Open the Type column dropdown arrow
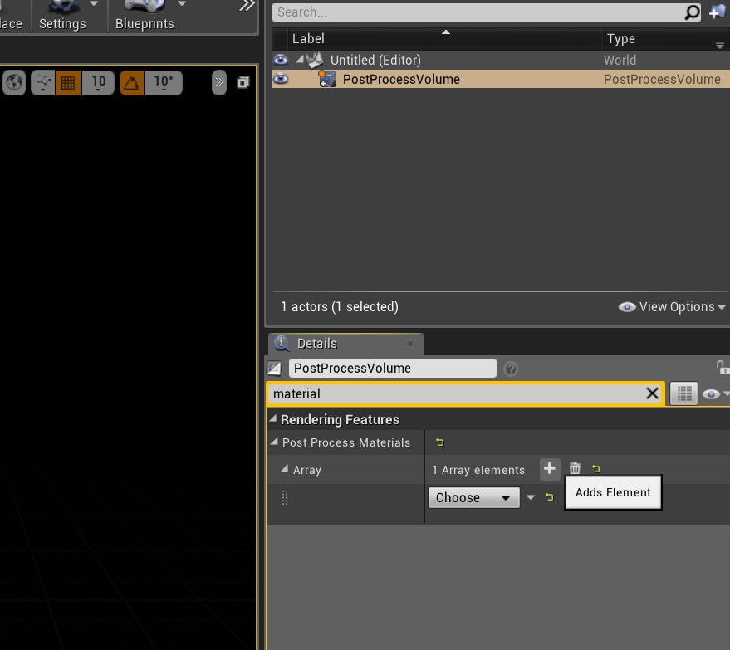 720,45
